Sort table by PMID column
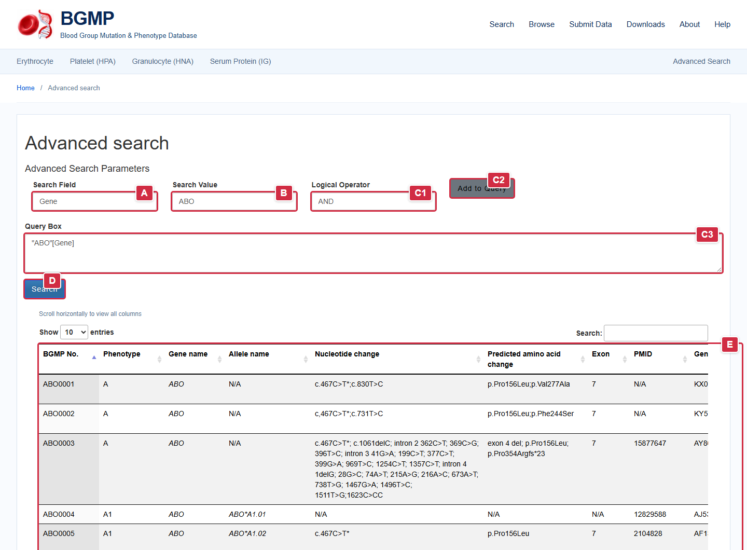747x550 pixels. [x=659, y=359]
